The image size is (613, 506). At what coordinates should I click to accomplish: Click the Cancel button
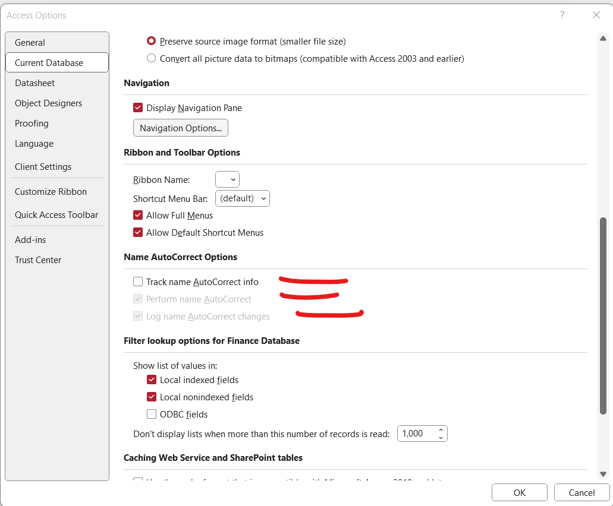point(581,493)
